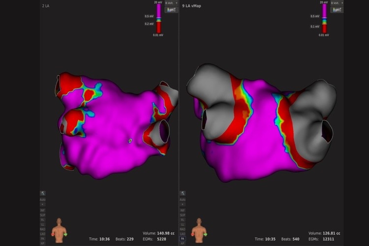This screenshot has width=369, height=246.
Task: Choose INF view in the right panel
Action: click(183, 210)
